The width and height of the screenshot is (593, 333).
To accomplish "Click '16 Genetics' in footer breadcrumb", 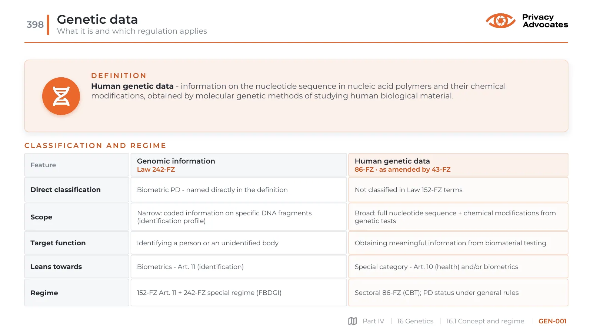I will click(x=415, y=321).
